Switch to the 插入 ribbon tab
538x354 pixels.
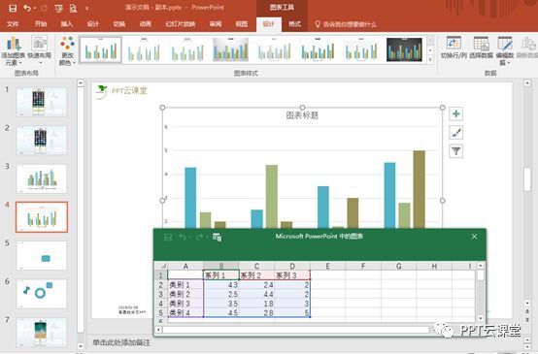point(67,23)
